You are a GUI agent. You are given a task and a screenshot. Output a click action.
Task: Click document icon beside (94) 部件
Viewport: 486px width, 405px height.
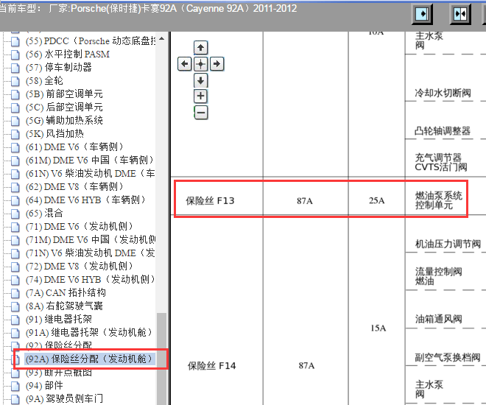[15, 386]
